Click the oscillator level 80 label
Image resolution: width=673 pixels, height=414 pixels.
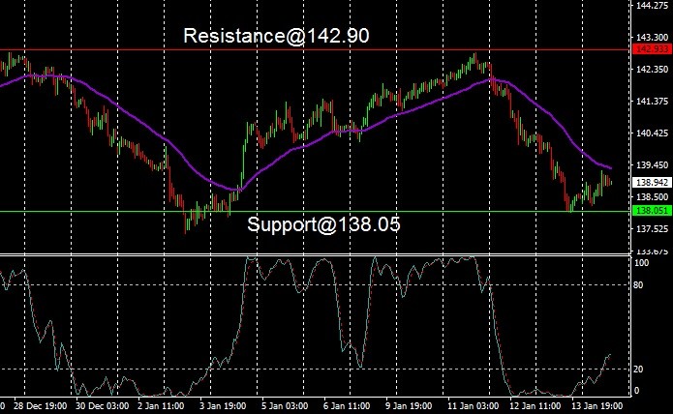click(x=638, y=285)
